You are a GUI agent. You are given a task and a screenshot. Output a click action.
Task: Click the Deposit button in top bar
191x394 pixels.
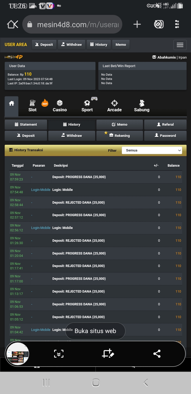click(44, 44)
